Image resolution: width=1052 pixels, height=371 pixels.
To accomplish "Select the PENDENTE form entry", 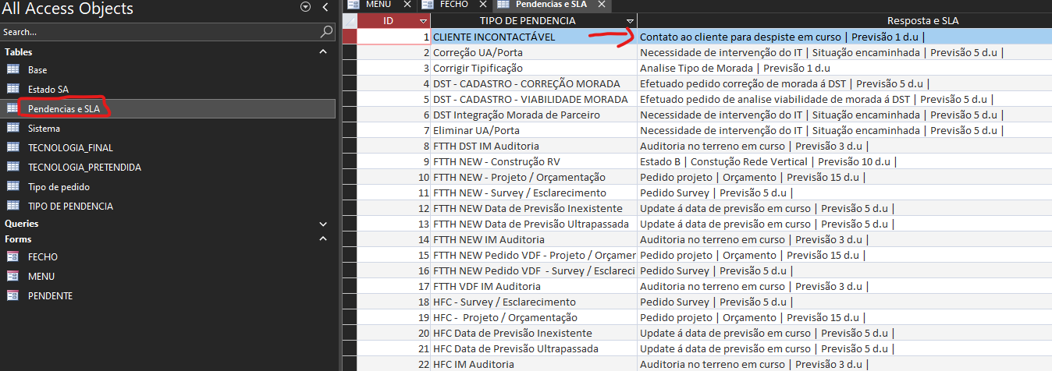I will [x=168, y=295].
